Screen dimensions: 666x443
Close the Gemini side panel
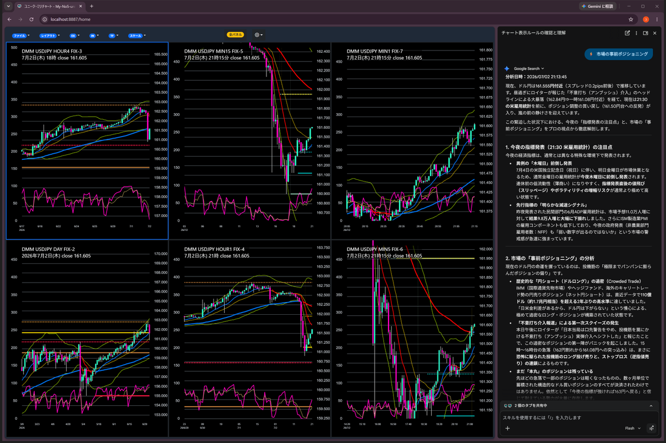click(655, 33)
